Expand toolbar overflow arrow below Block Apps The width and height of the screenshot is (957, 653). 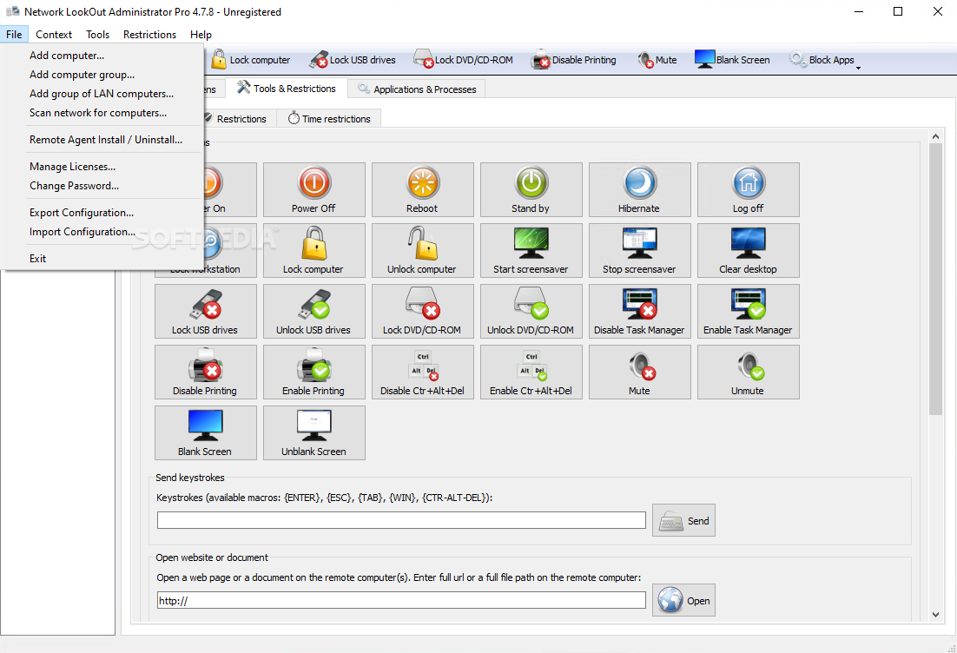858,68
